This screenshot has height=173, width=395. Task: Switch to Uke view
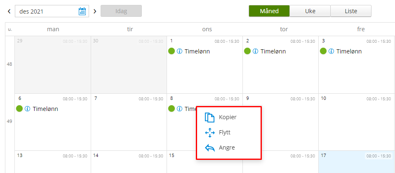pos(310,11)
